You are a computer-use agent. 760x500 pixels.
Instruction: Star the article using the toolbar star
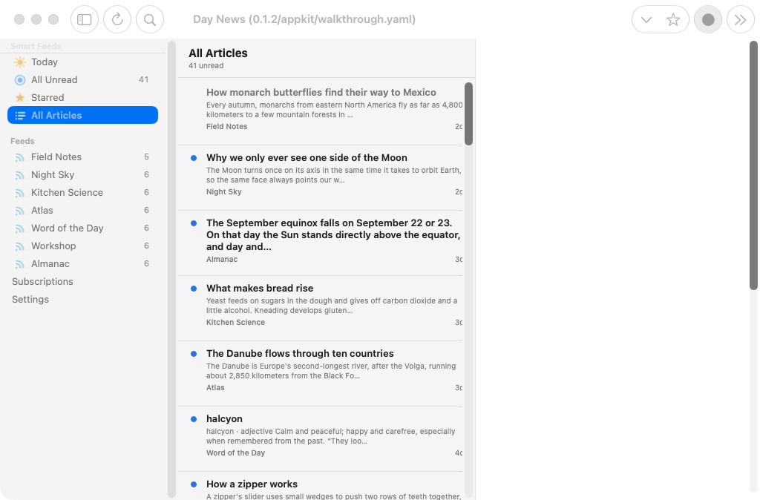tap(672, 19)
